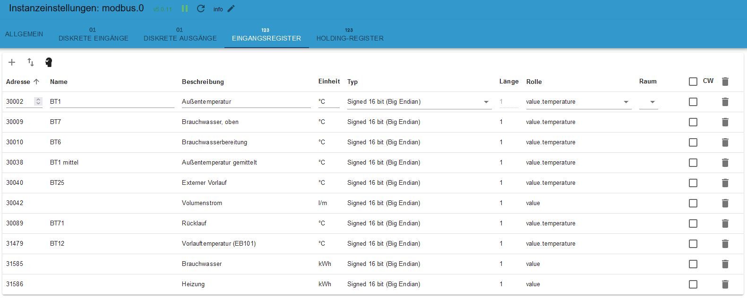Image resolution: width=747 pixels, height=298 pixels.
Task: Pause the modbus.0 instance
Action: click(x=185, y=9)
